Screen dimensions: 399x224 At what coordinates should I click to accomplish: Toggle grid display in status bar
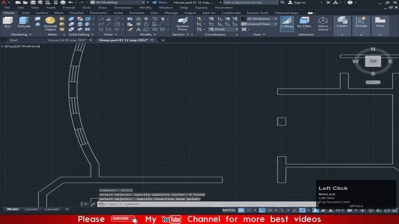(241, 210)
